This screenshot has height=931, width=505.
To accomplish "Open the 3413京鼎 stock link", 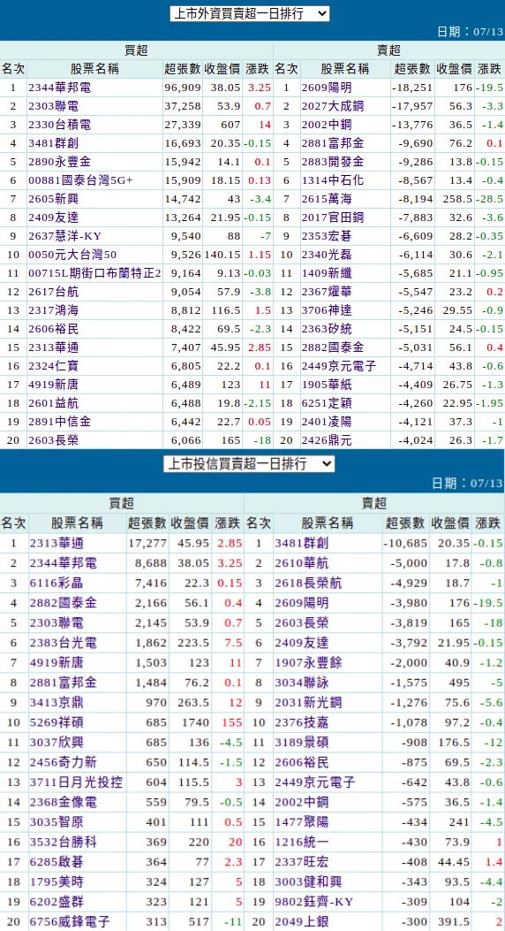I will [57, 703].
